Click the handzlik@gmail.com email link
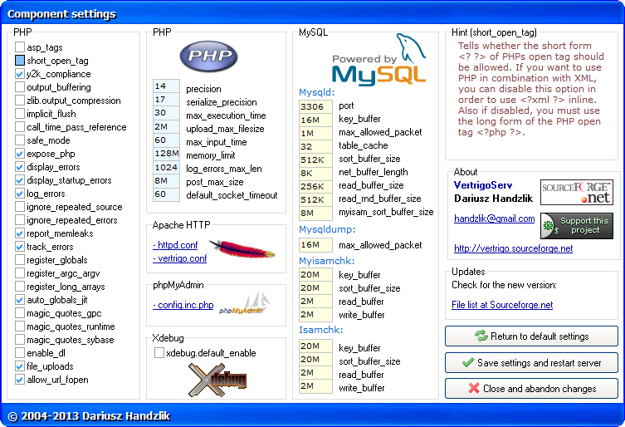Viewport: 625px width, 427px height. [494, 218]
